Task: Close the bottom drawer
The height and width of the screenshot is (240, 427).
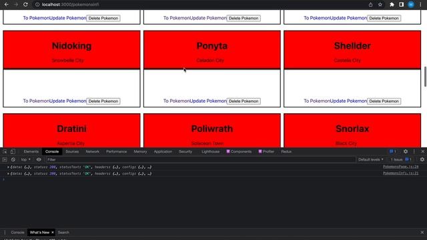Action: tap(422, 233)
